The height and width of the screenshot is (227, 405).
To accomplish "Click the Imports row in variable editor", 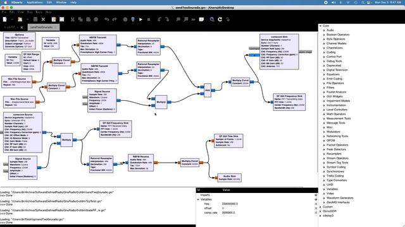I will click(x=257, y=195).
